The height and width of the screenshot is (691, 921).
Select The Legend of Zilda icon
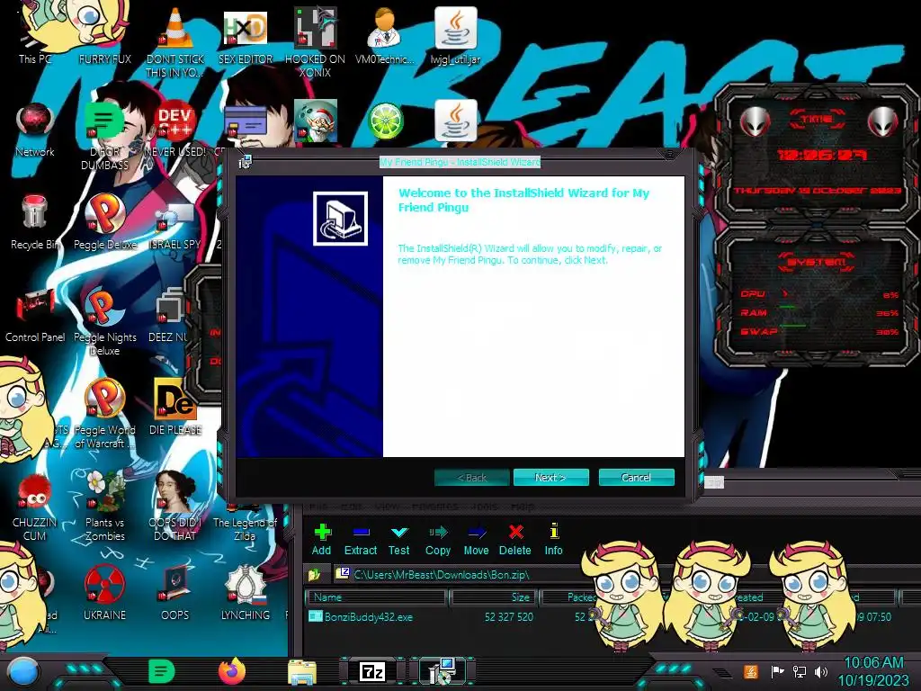(245, 522)
